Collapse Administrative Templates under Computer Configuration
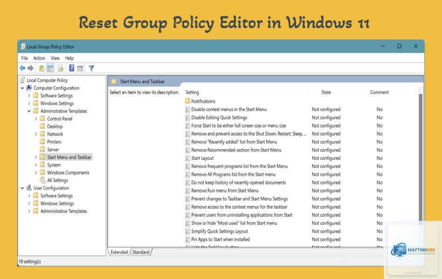 click(29, 111)
